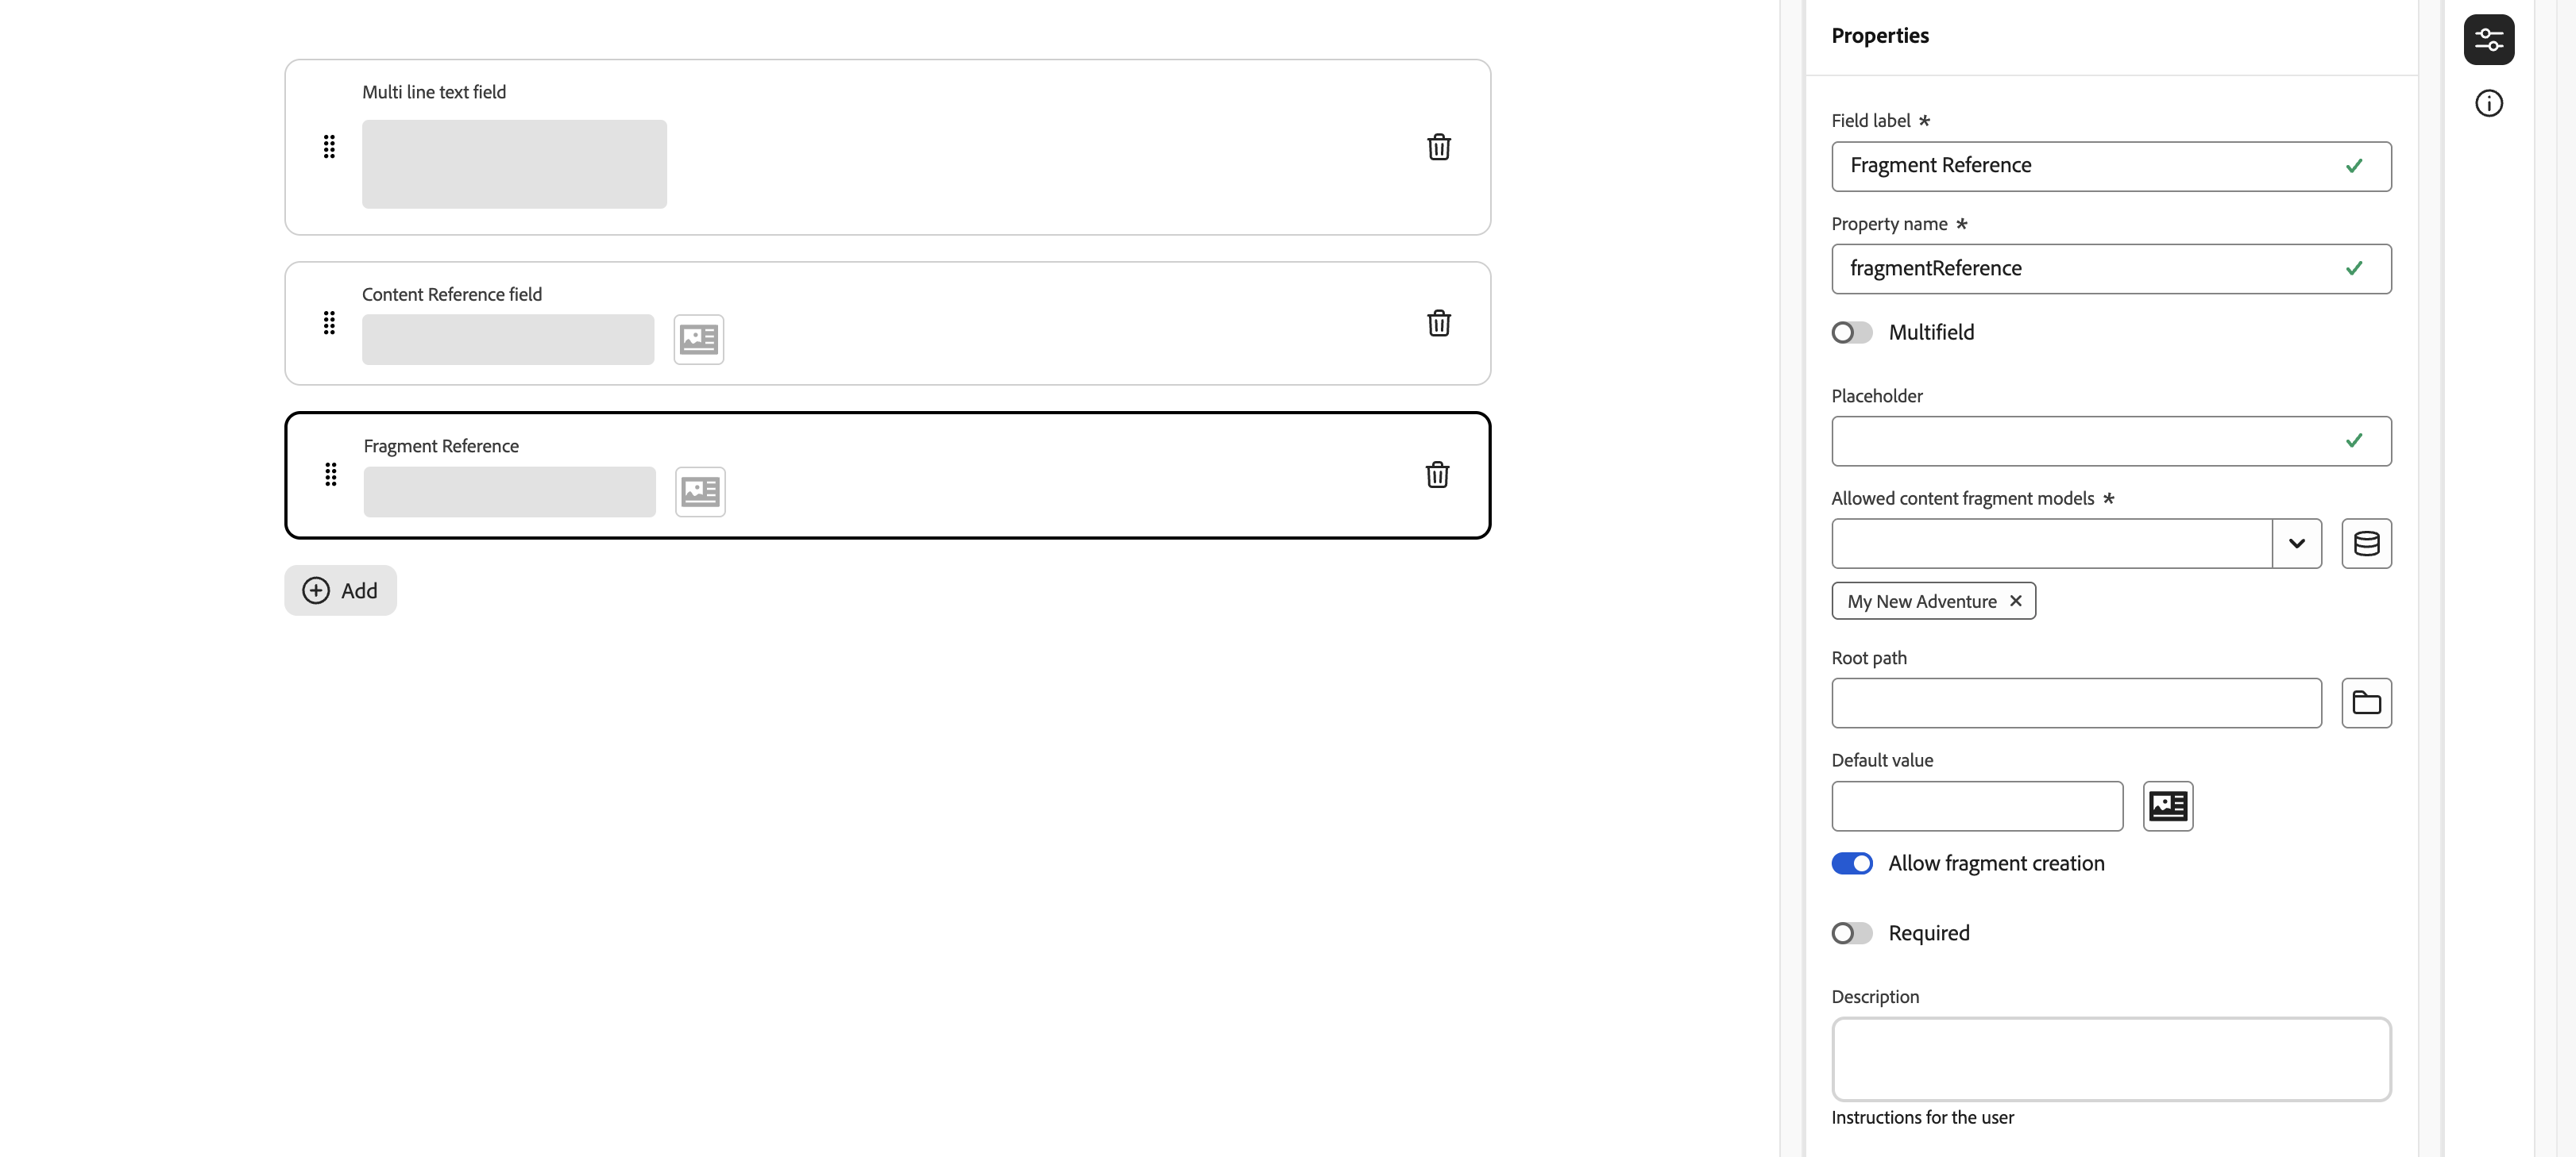Click into the Description text area
This screenshot has width=2576, height=1157.
pyautogui.click(x=2110, y=1059)
